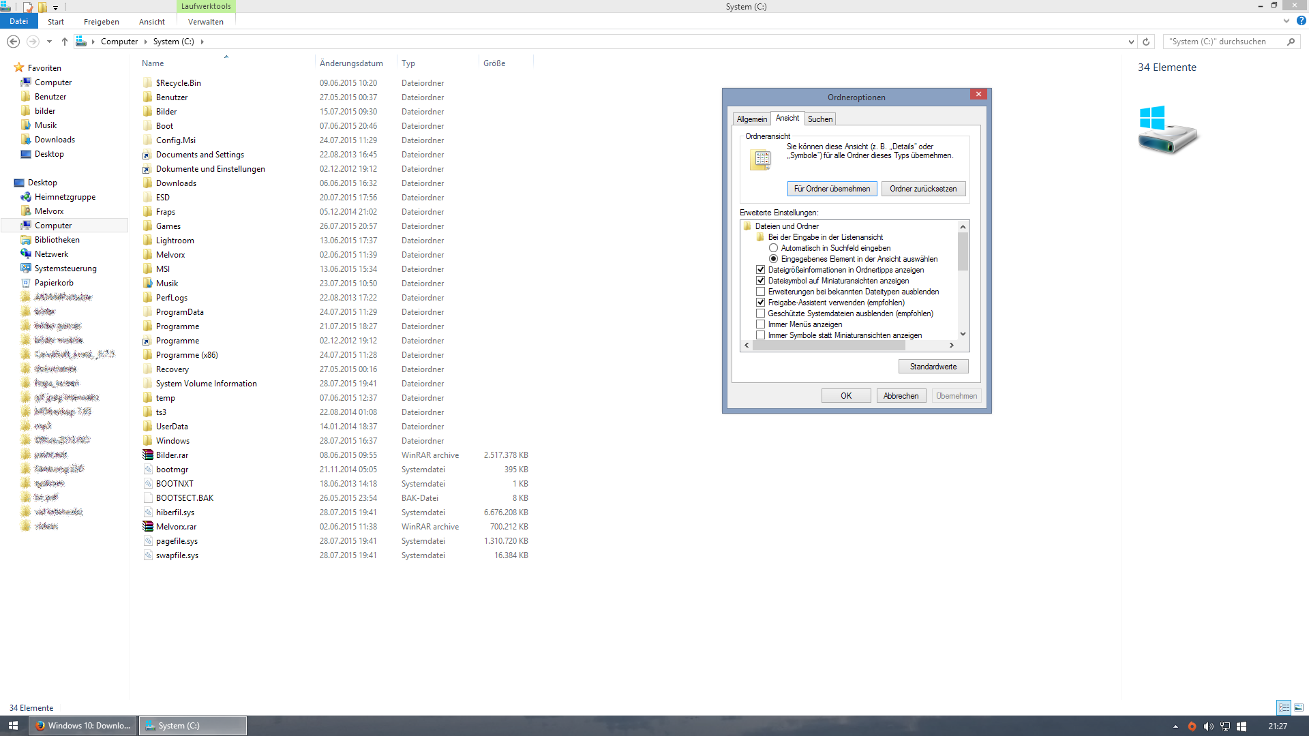Open the recent locations dropdown arrow

[49, 42]
